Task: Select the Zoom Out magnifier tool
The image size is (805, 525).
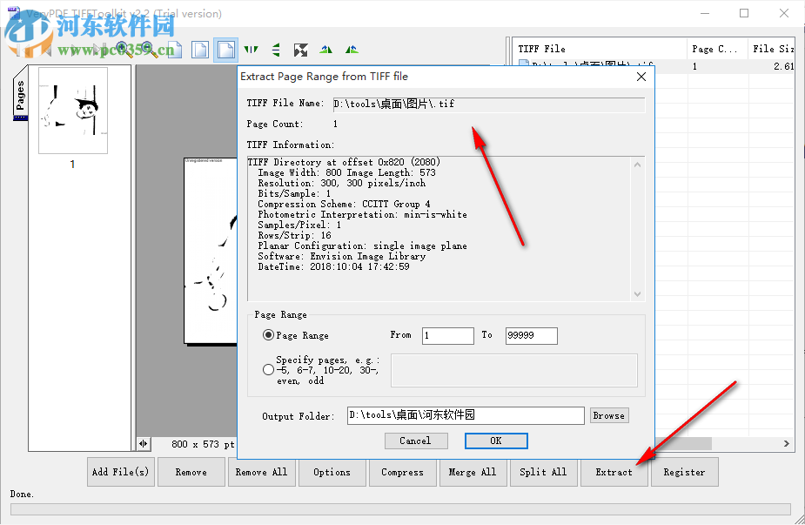Action: tap(148, 49)
